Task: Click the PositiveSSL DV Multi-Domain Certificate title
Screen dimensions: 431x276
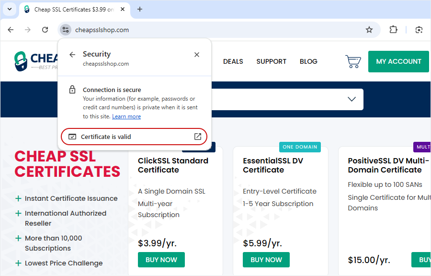Action: coord(388,165)
